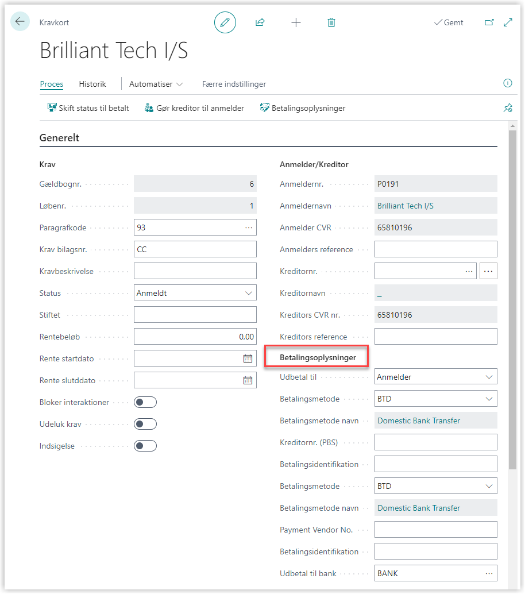Toggle Bloker interaktioner switch

point(145,402)
